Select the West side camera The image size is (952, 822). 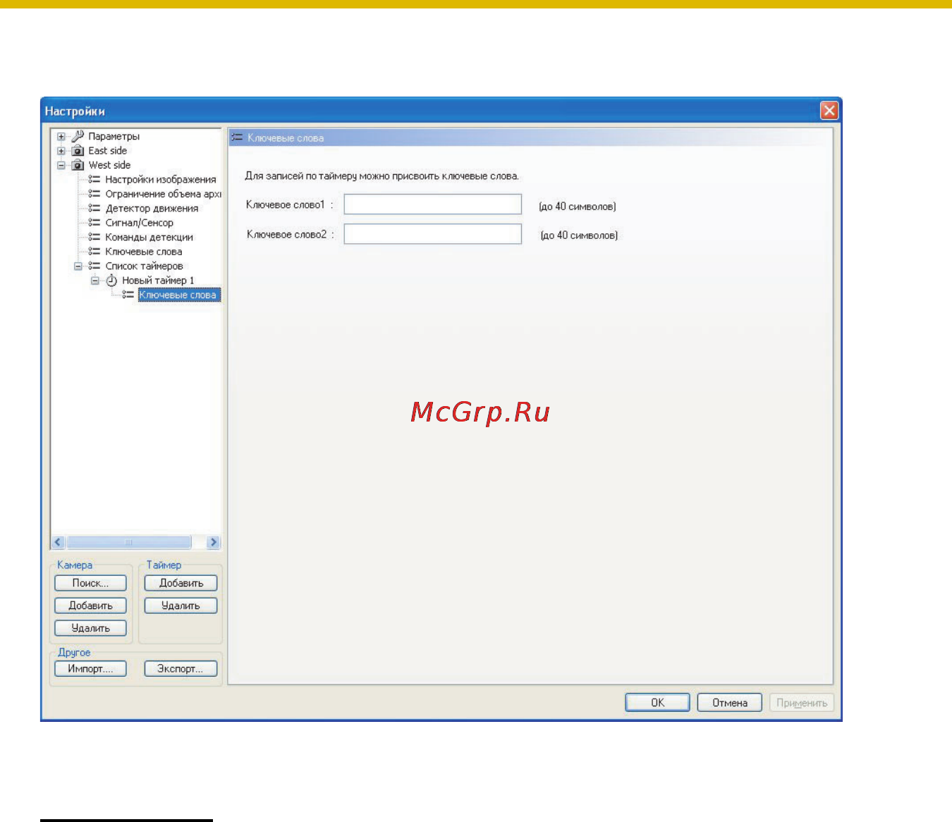(x=109, y=165)
